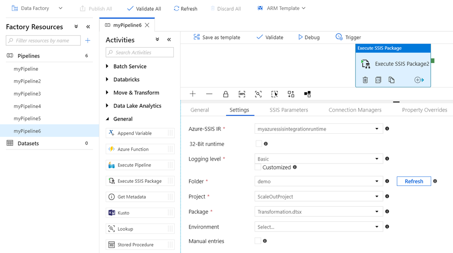
Task: Select the Stored Procedure activity item
Action: point(140,245)
